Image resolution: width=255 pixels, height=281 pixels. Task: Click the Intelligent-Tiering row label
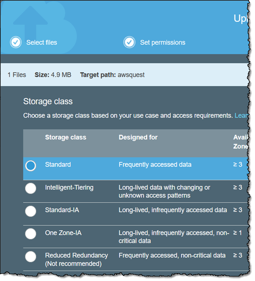[x=69, y=187]
